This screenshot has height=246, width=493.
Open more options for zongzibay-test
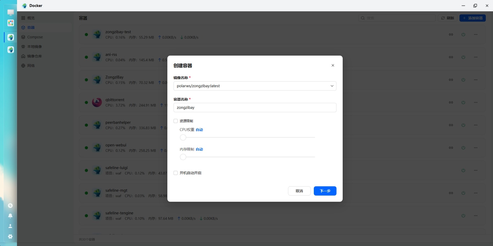tap(476, 35)
